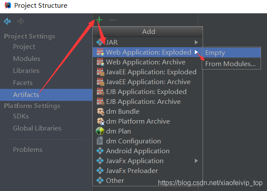Choose Web Application: Exploded menu entry
Viewport: 267px width, 191px height.
(148, 52)
